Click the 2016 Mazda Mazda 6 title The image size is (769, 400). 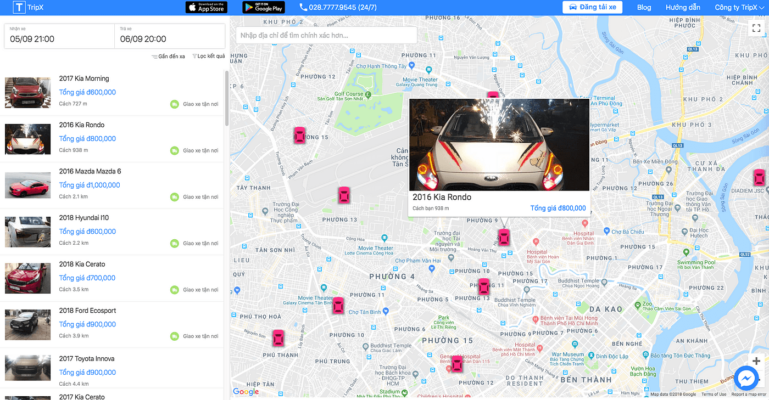click(x=90, y=171)
